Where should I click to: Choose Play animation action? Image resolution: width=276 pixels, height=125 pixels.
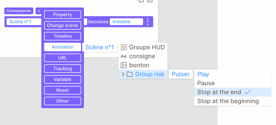(x=203, y=74)
